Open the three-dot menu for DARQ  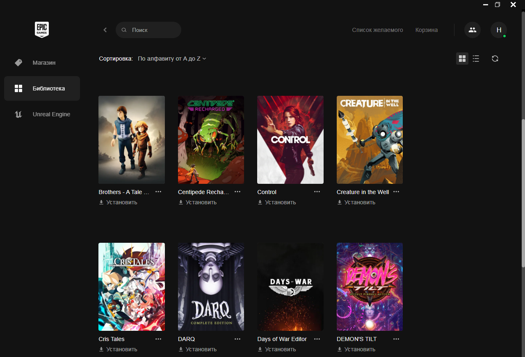237,339
